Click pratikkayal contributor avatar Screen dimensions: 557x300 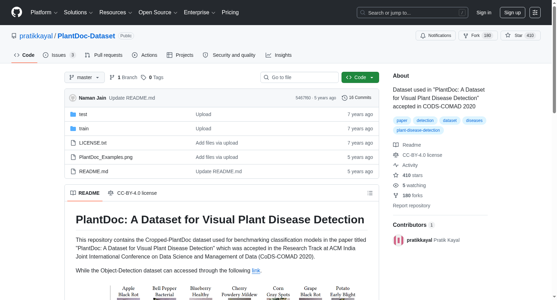pyautogui.click(x=399, y=240)
